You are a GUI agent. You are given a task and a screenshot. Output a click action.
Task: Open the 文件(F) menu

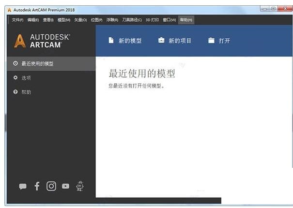tap(17, 20)
